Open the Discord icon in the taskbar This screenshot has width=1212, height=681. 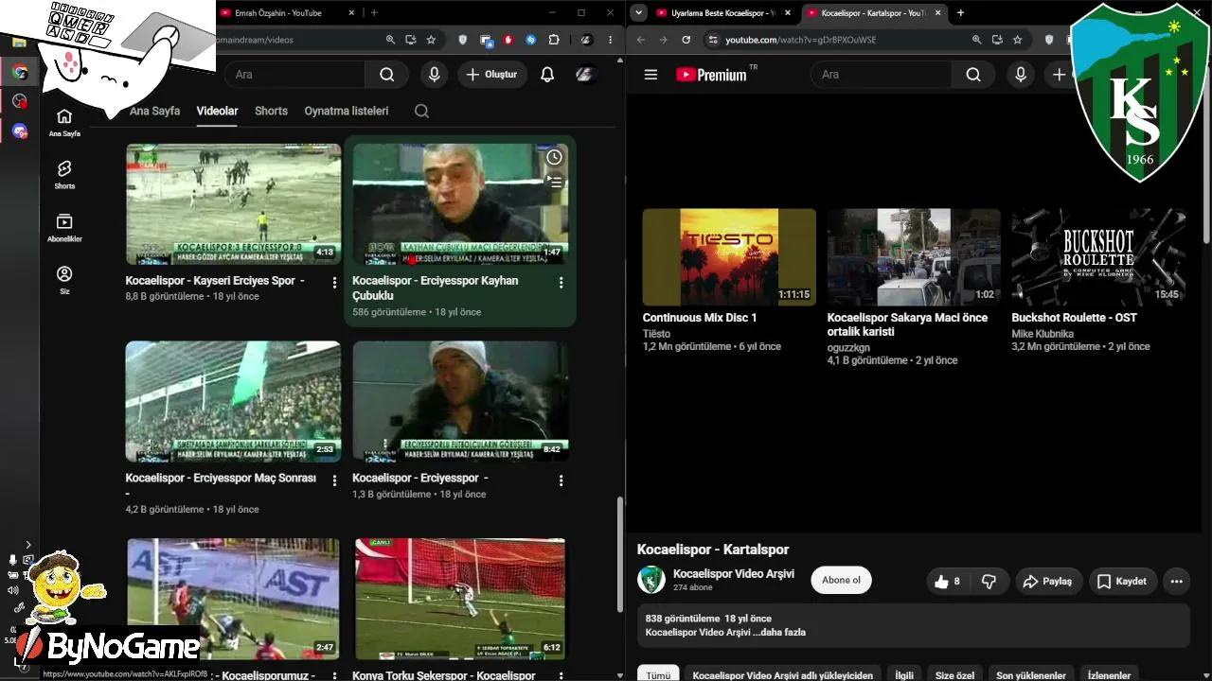click(x=19, y=131)
